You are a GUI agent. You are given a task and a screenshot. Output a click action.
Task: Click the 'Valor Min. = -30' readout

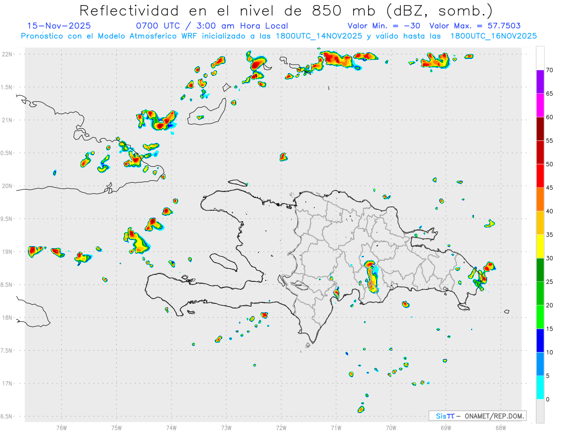coord(384,26)
